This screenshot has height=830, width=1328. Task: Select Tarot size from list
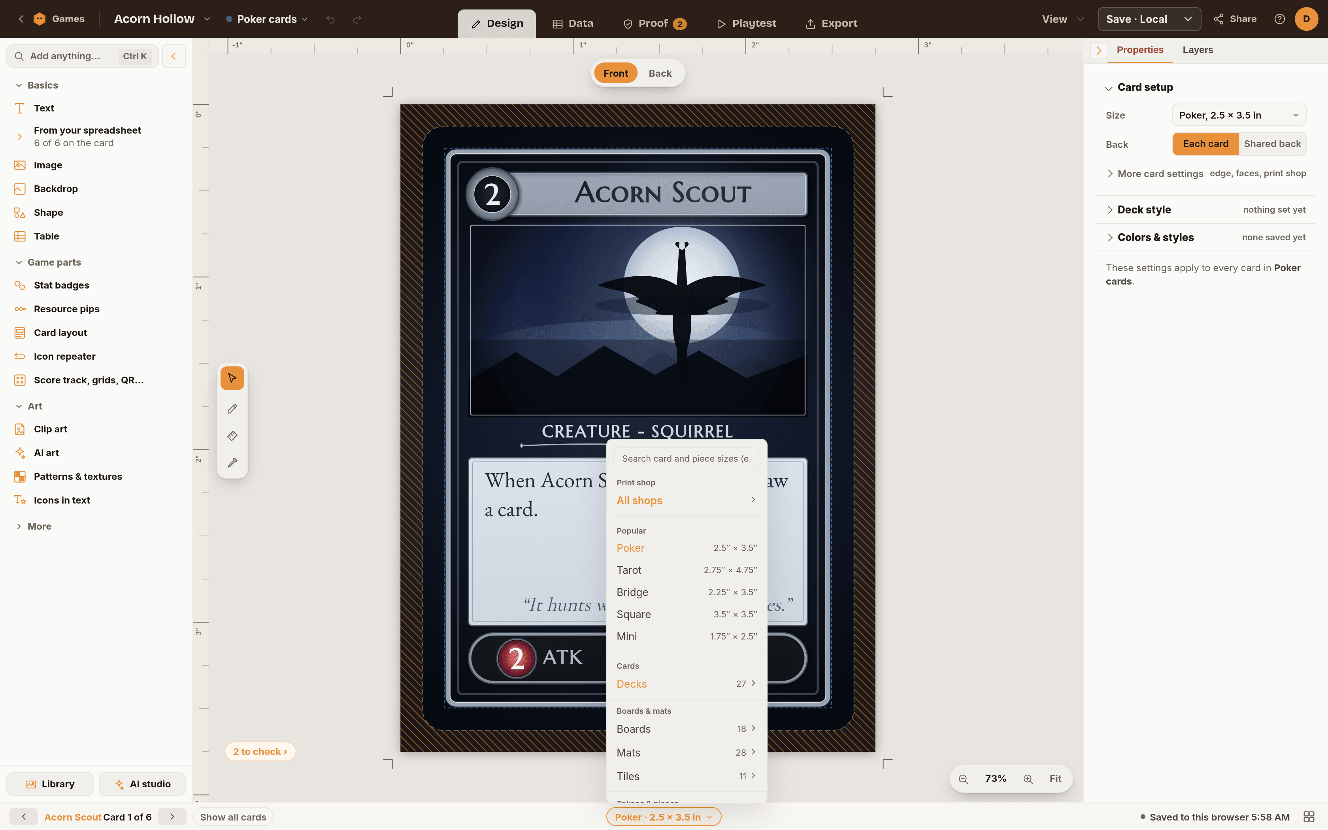tap(687, 570)
